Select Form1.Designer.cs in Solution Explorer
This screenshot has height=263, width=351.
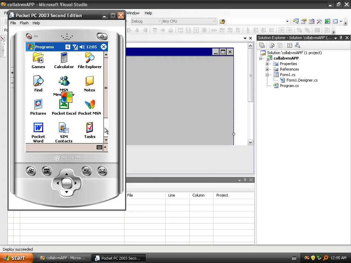pyautogui.click(x=302, y=80)
